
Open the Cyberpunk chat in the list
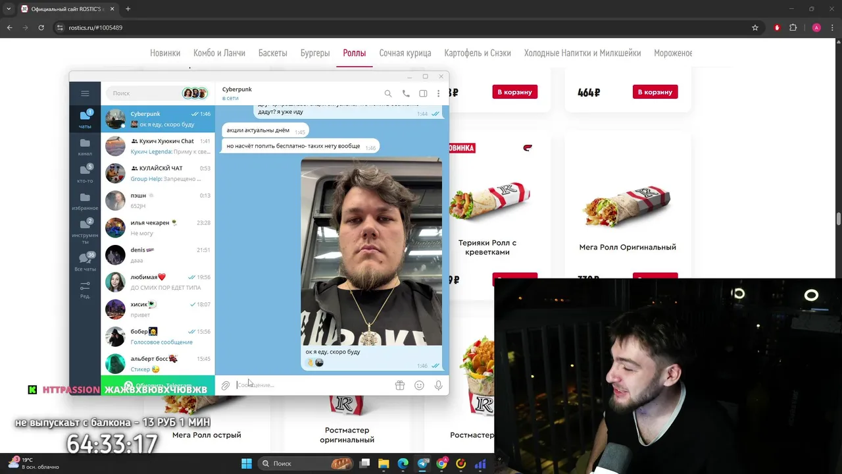coord(158,119)
